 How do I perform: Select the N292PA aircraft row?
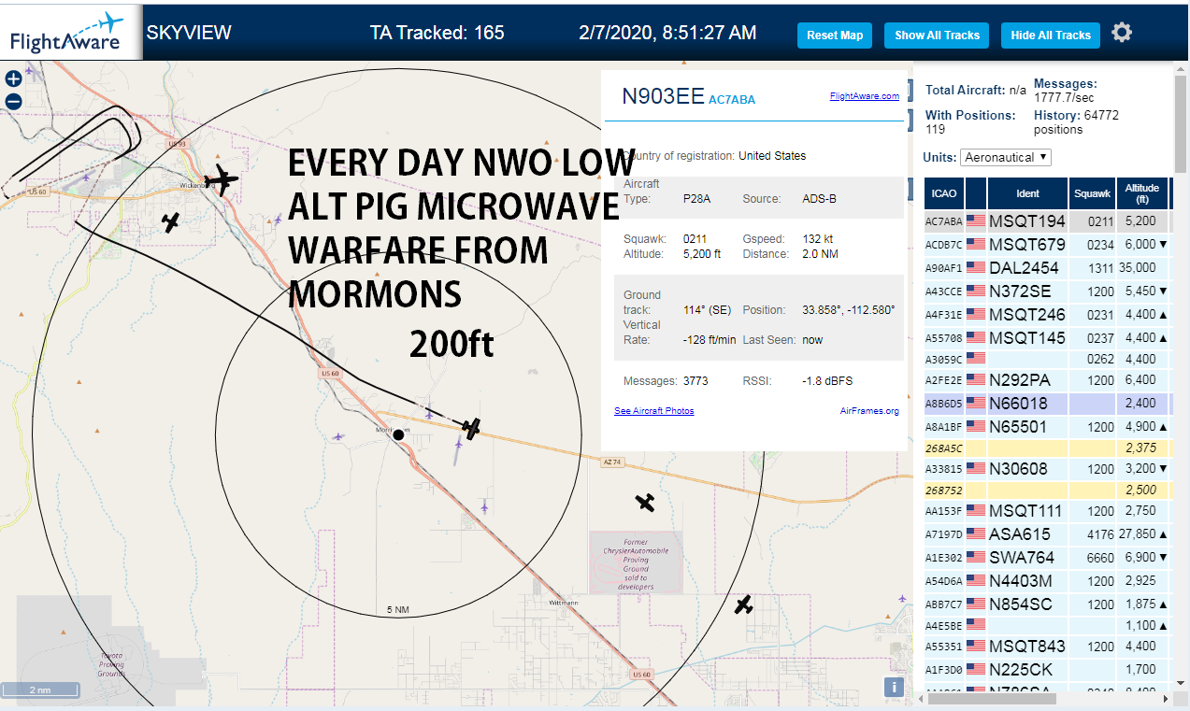coord(1046,380)
